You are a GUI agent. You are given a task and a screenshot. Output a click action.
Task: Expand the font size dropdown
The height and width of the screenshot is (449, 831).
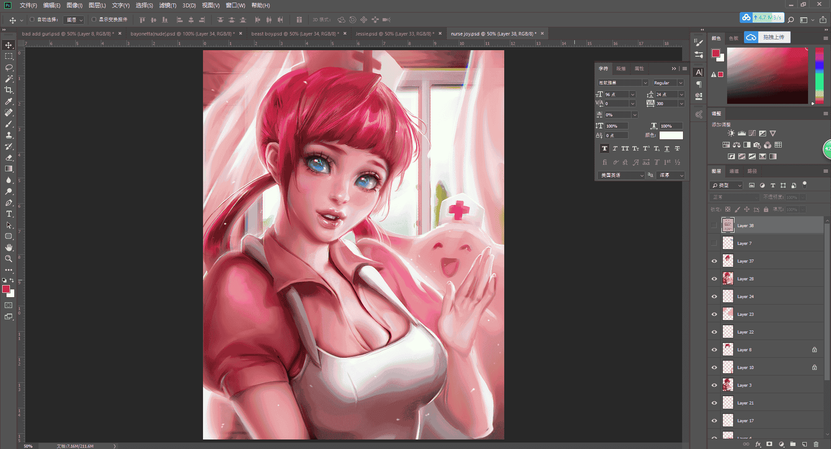(632, 94)
